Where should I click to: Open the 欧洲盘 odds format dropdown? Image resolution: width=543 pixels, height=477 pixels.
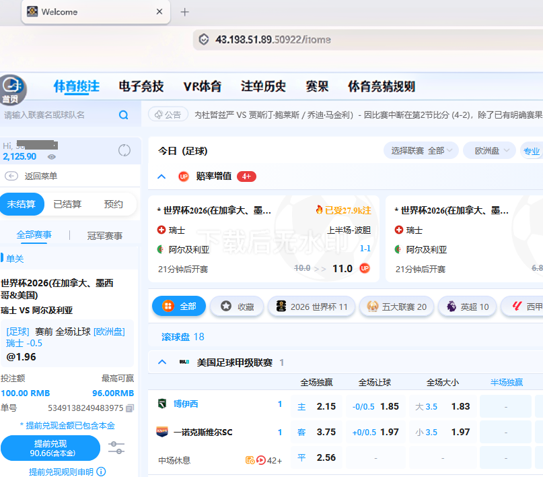click(x=489, y=151)
